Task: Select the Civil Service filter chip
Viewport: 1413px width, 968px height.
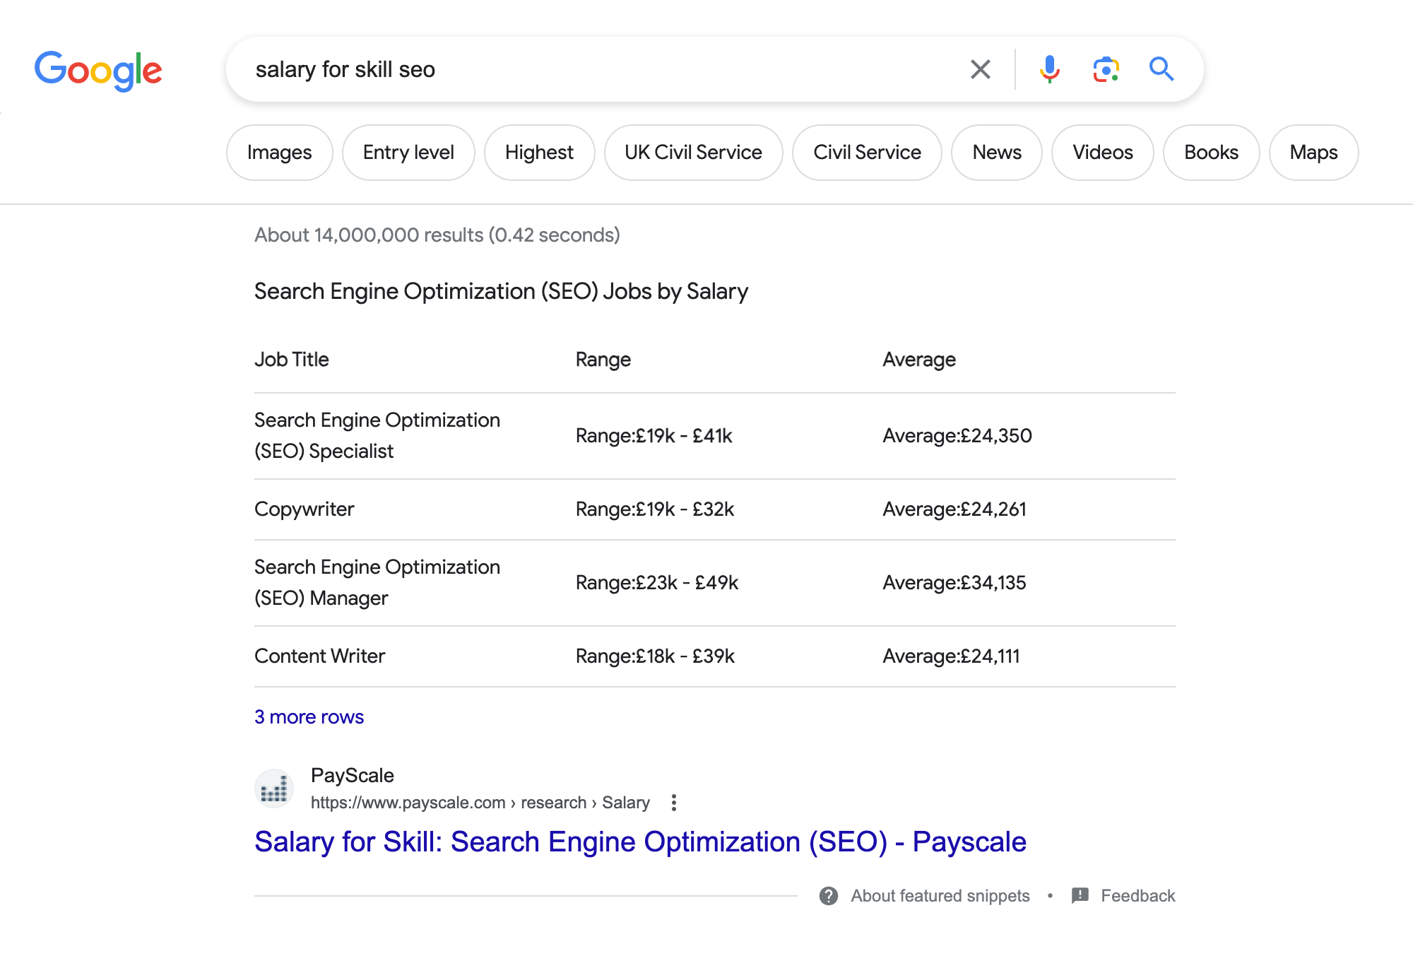Action: (x=867, y=153)
